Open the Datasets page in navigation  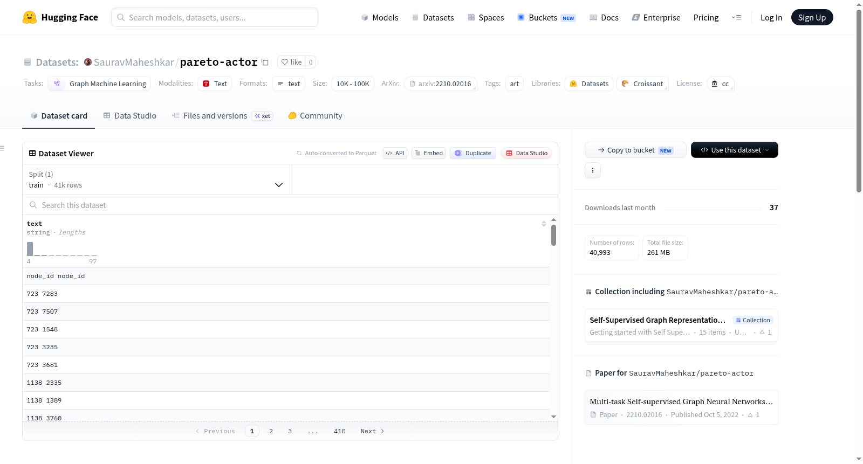[x=433, y=17]
